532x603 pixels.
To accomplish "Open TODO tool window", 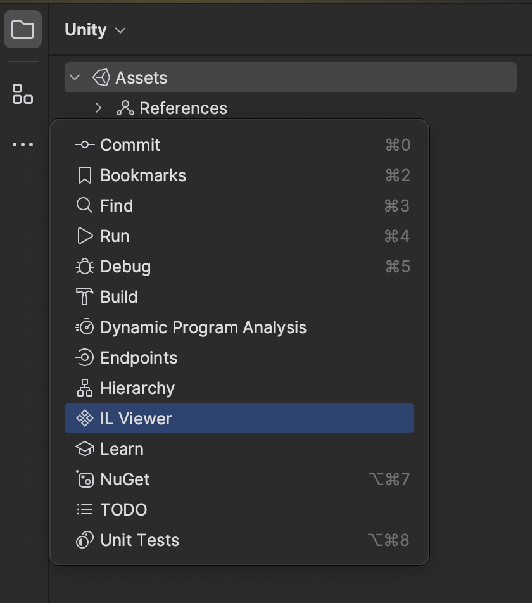I will point(239,509).
